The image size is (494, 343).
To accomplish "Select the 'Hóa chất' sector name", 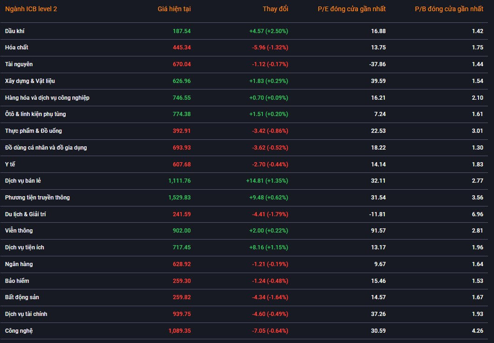I will pyautogui.click(x=17, y=48).
